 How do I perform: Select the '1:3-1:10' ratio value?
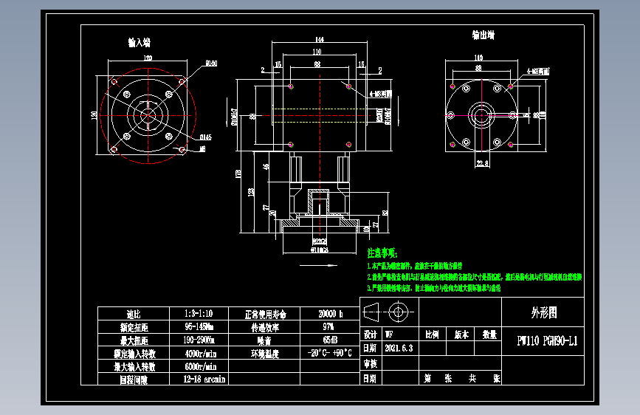tap(199, 314)
